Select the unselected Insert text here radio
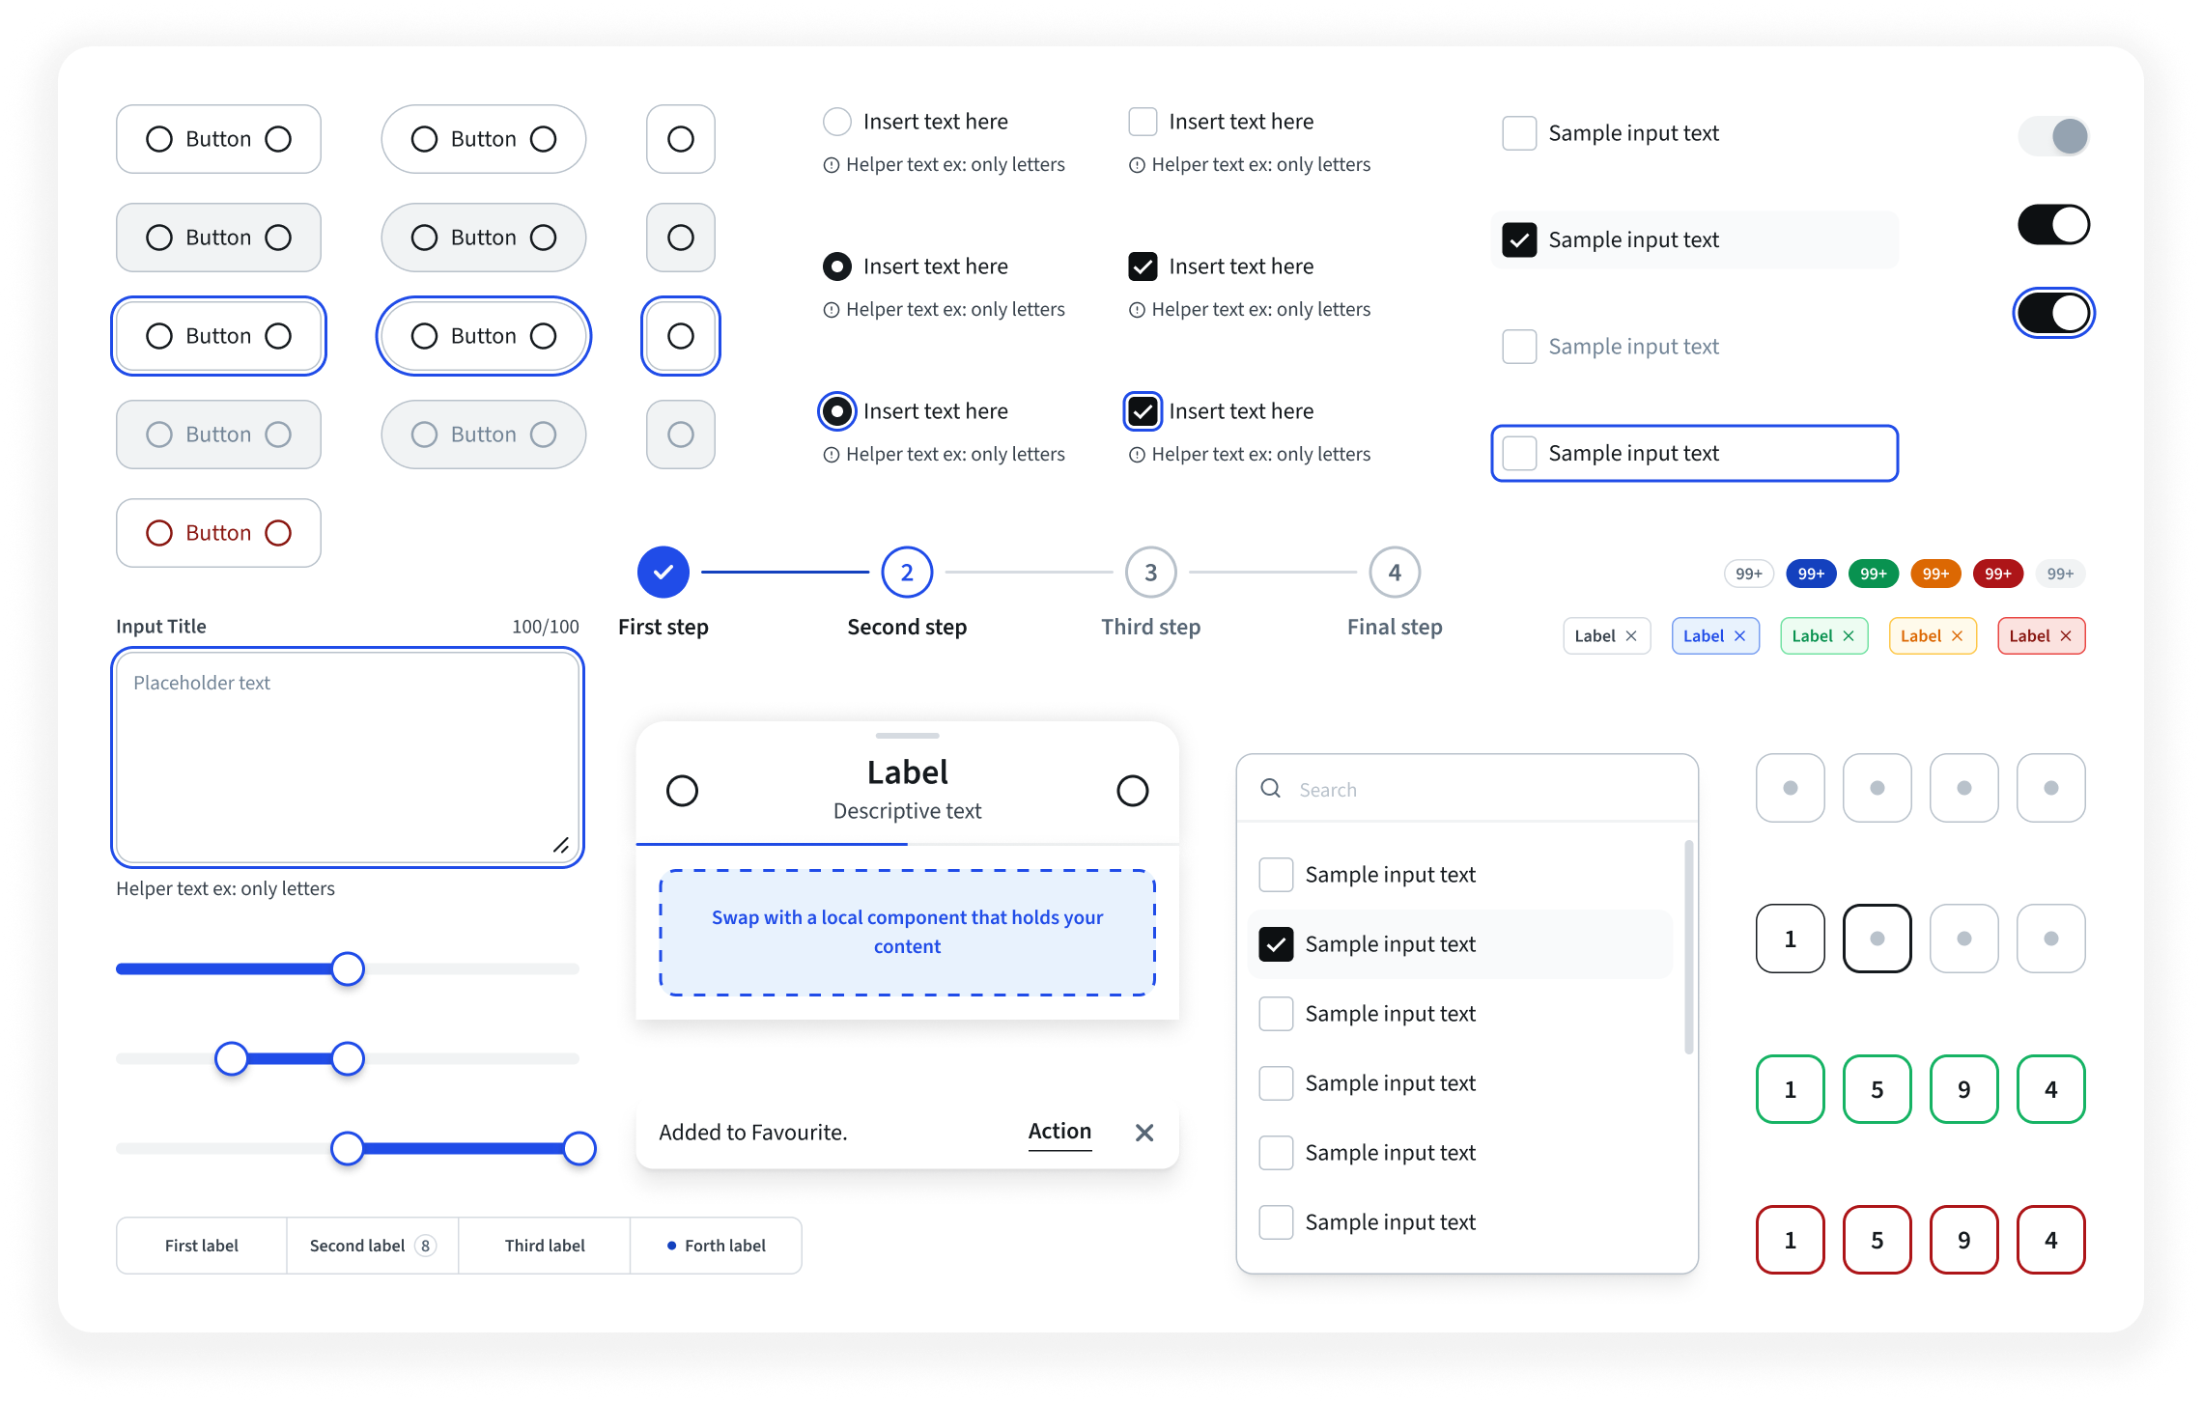This screenshot has width=2202, height=1402. tap(837, 122)
